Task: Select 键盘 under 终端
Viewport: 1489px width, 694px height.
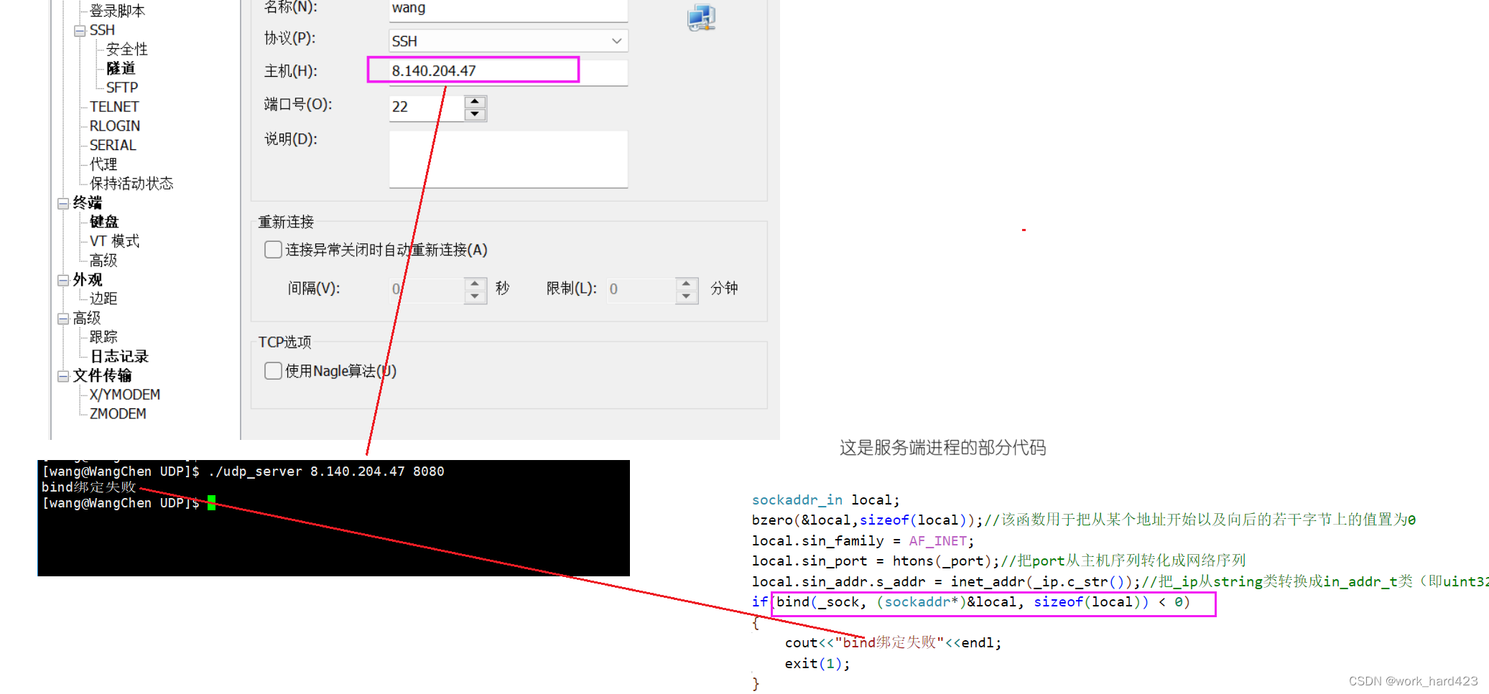Action: [x=104, y=222]
